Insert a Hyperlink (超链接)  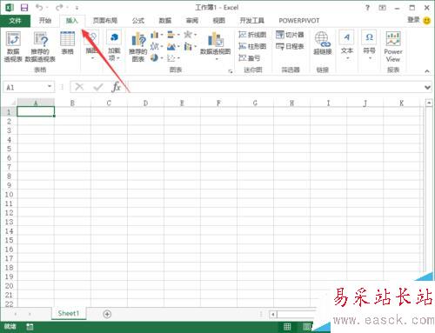click(322, 43)
